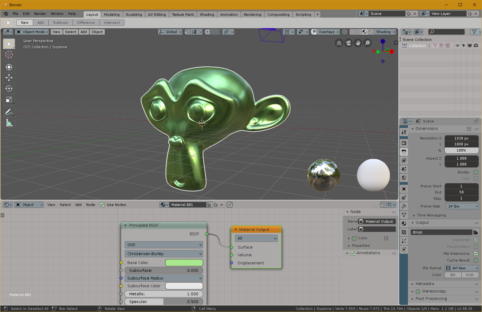Toggle File Extensions checkbox
Image resolution: width=482 pixels, height=312 pixels.
tap(476, 254)
